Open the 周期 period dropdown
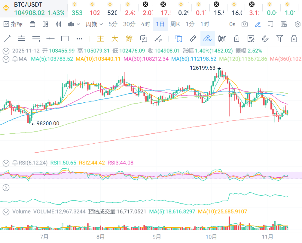 94,24
